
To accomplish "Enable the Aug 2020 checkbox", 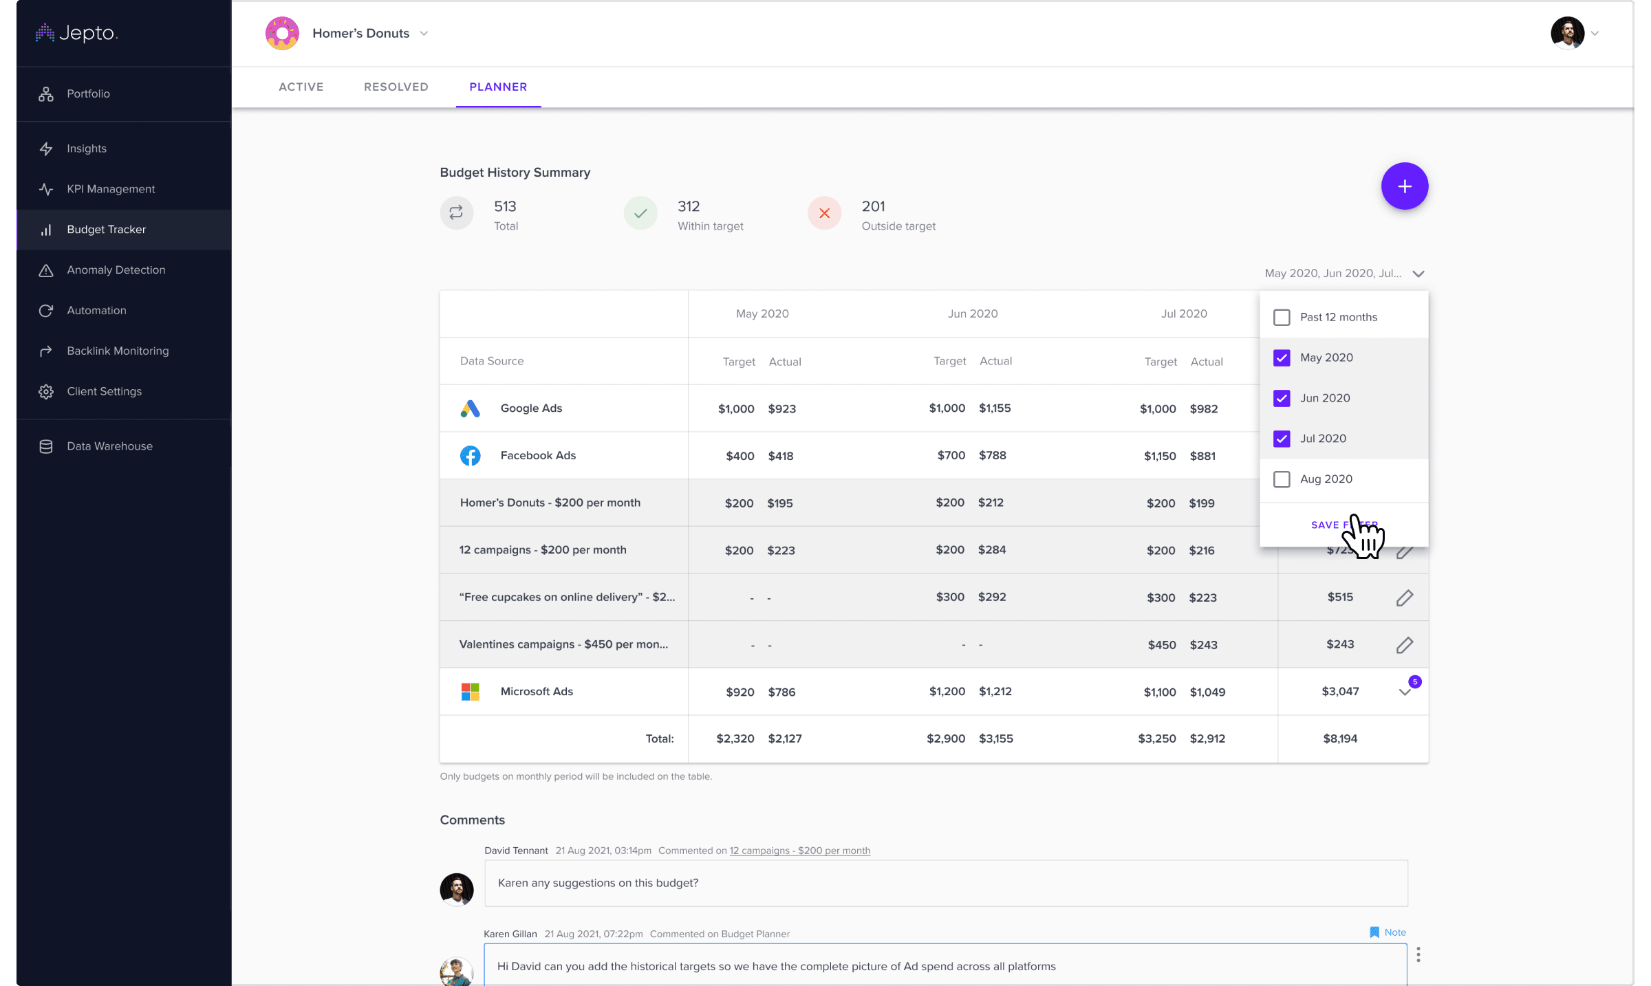I will coord(1281,479).
